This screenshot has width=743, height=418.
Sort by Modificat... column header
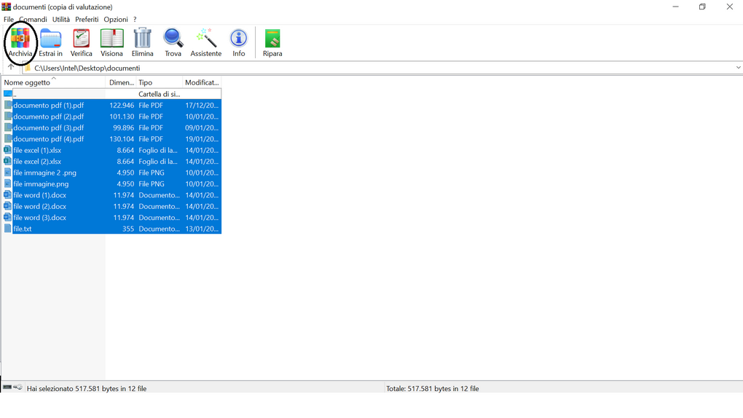click(x=202, y=82)
